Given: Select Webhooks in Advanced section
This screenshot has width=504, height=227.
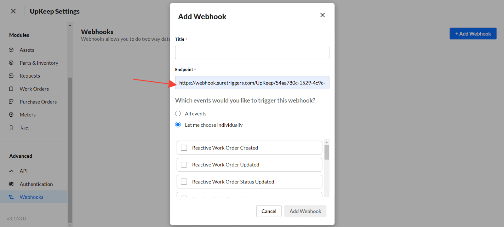Looking at the screenshot, I should click(x=34, y=197).
